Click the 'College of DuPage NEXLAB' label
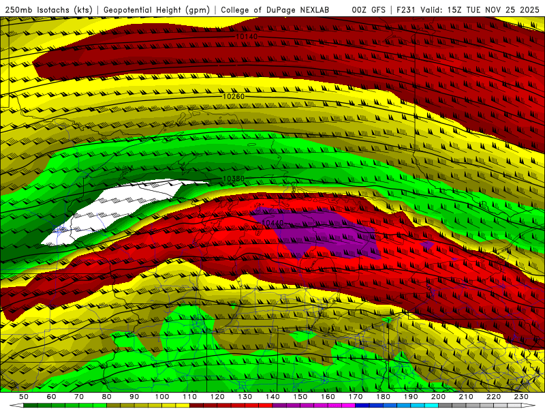The width and height of the screenshot is (545, 409). [x=275, y=10]
